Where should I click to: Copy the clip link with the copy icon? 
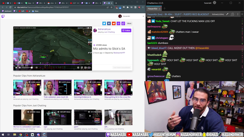(x=123, y=23)
